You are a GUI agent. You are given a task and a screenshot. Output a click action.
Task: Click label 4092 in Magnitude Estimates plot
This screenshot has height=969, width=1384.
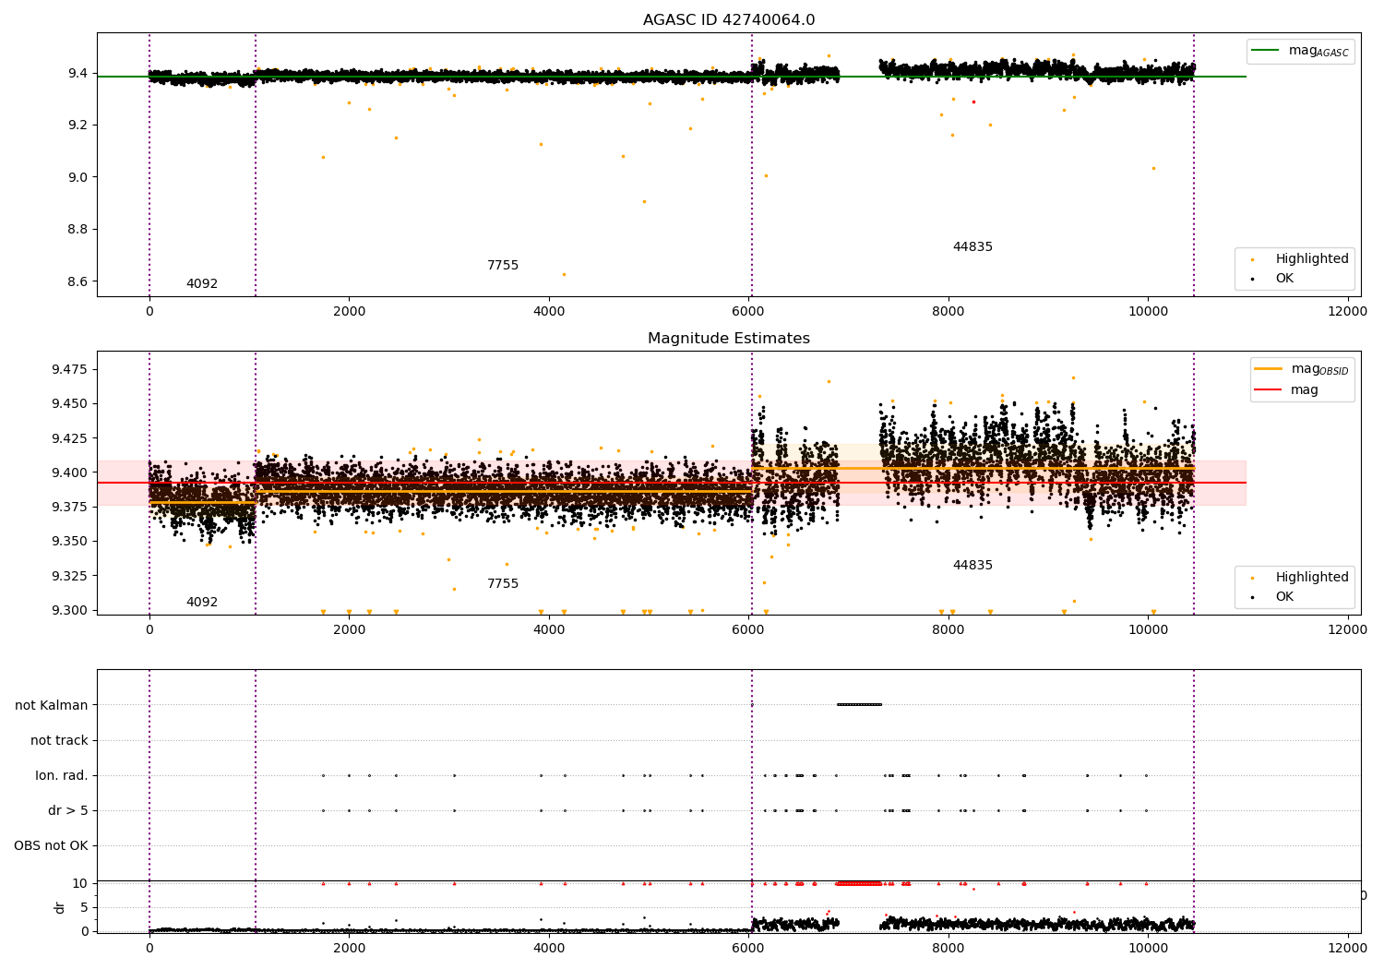pos(202,603)
